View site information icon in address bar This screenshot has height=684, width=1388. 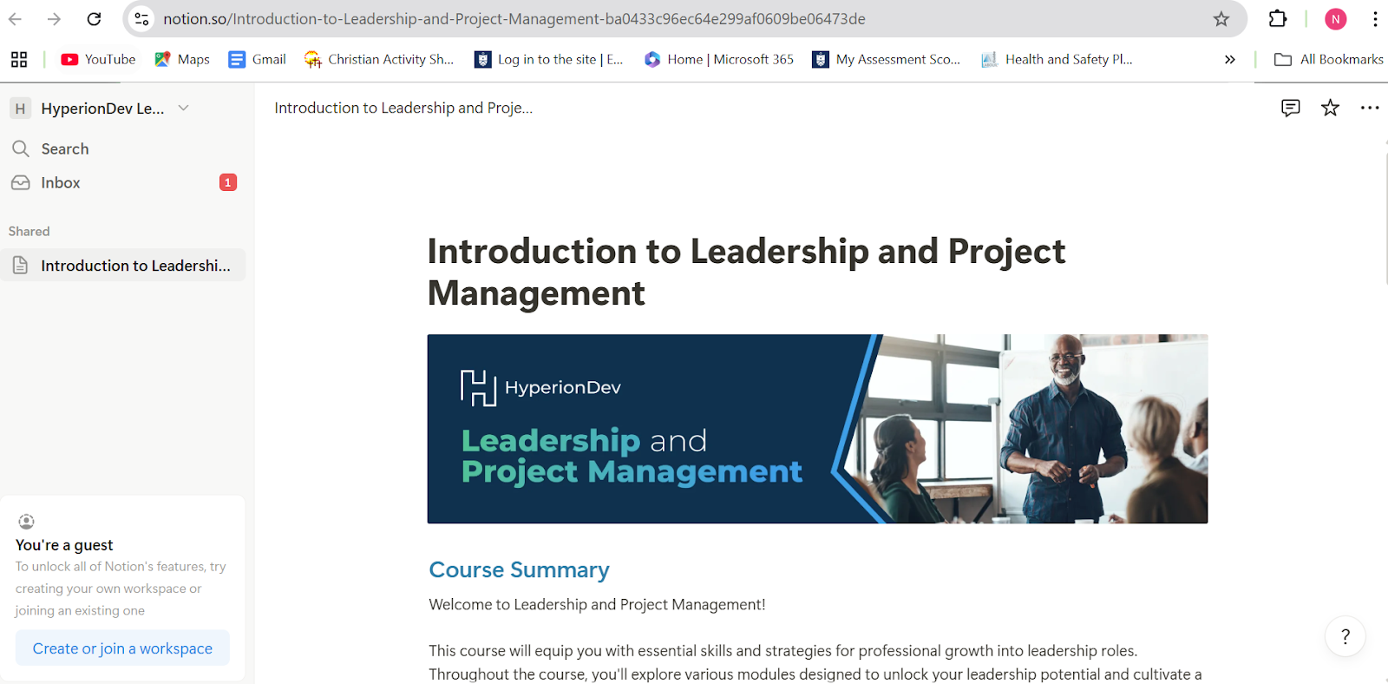coord(141,19)
